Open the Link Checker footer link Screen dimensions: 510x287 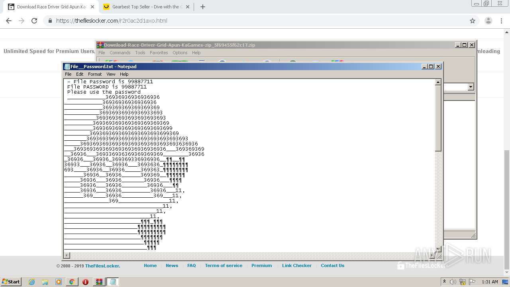(x=297, y=265)
